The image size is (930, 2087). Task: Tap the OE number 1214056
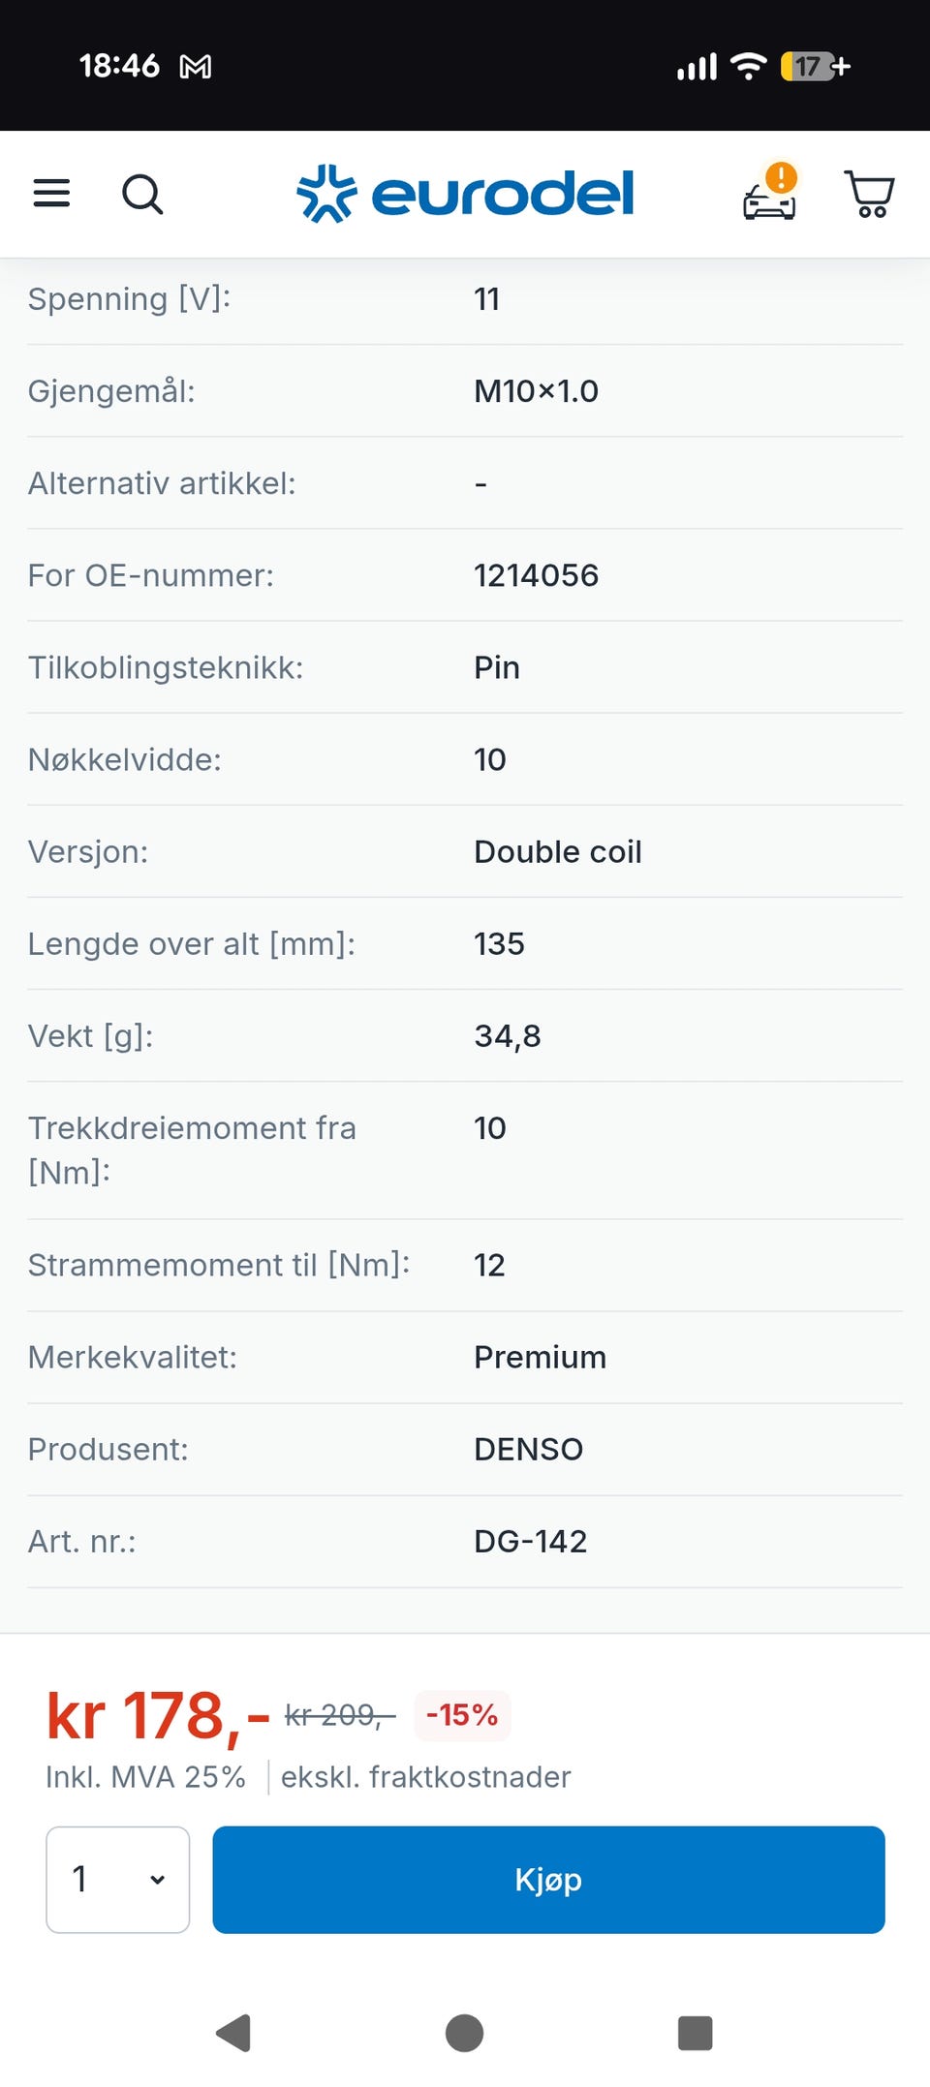coord(536,575)
